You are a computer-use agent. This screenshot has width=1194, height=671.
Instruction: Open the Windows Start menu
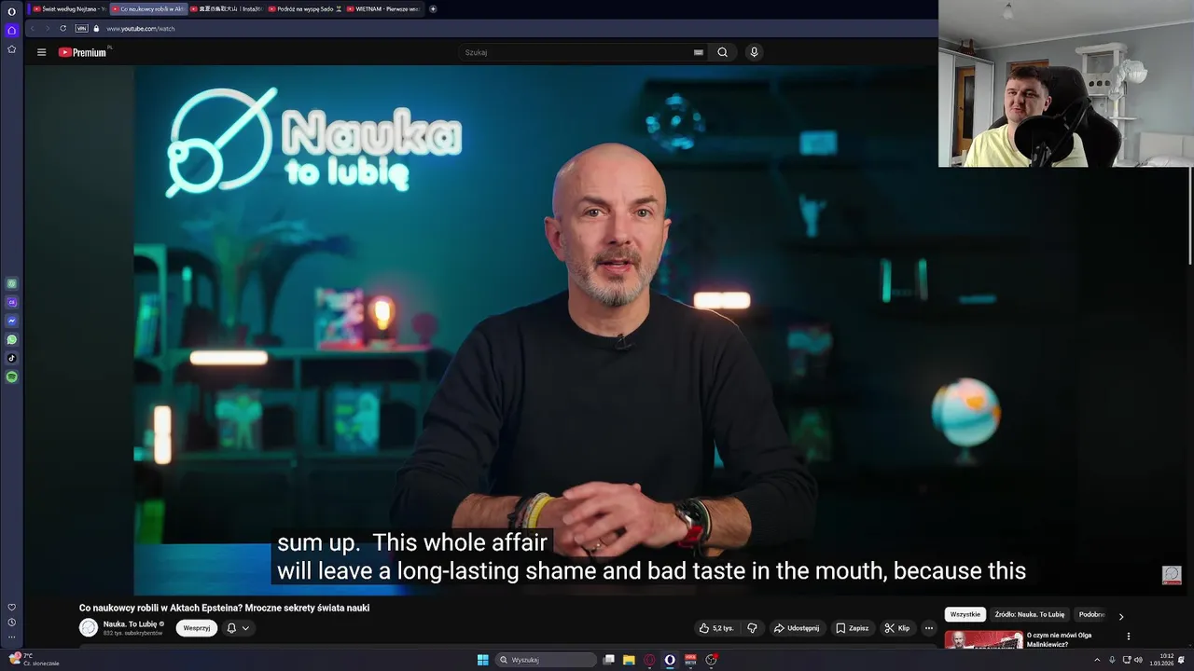tap(482, 660)
